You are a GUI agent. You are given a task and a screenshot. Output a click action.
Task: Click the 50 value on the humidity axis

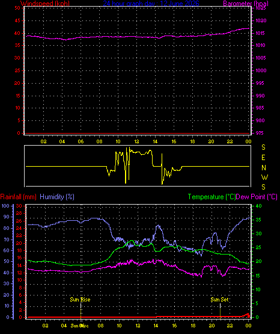(7, 261)
